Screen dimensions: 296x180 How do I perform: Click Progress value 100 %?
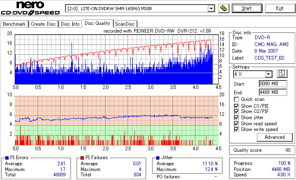285,163
